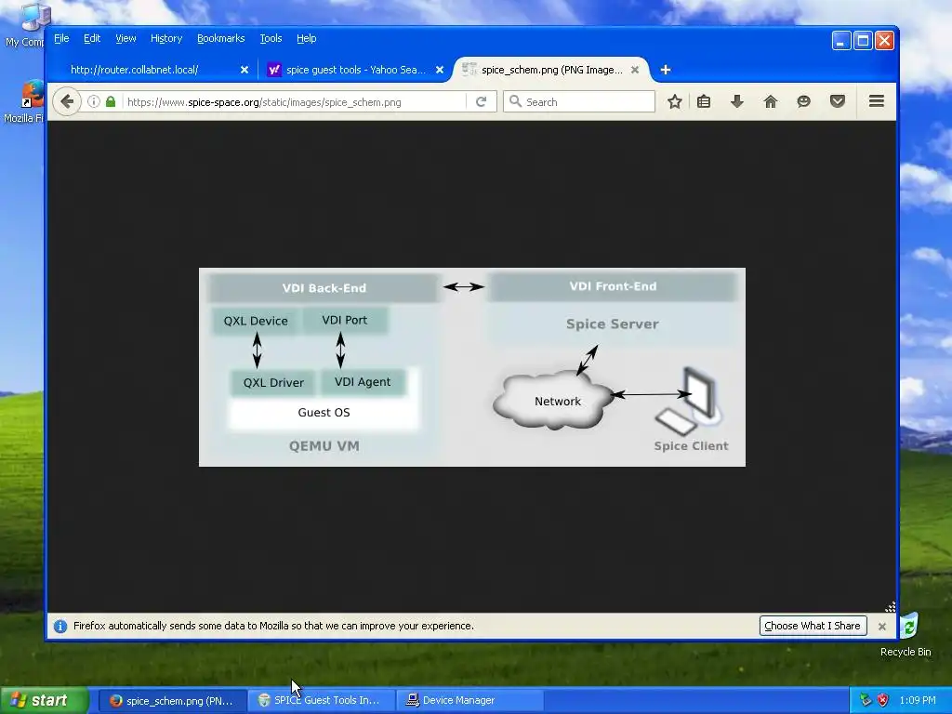Click spice_schem.png Firefox taskbar button
Viewport: 952px width, 714px height.
click(x=172, y=700)
